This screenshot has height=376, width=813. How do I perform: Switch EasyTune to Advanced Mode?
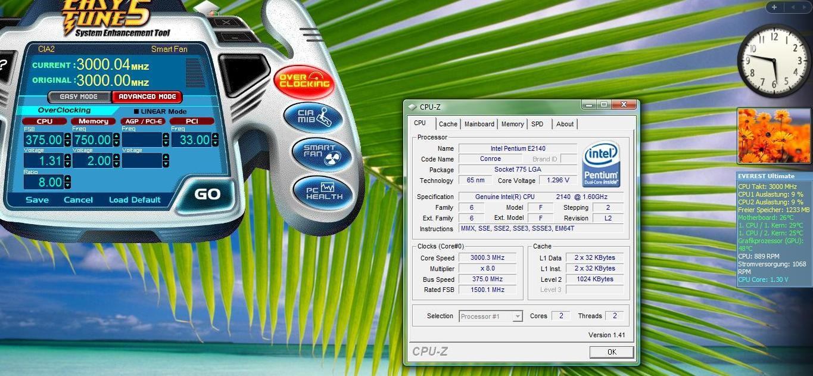[147, 97]
